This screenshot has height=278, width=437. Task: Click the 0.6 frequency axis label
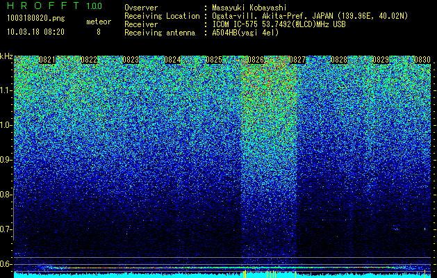[x=6, y=264]
